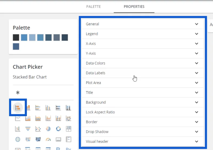
Task: Pick the sixth palette swatch, gray-blue
Action: (x=57, y=37)
